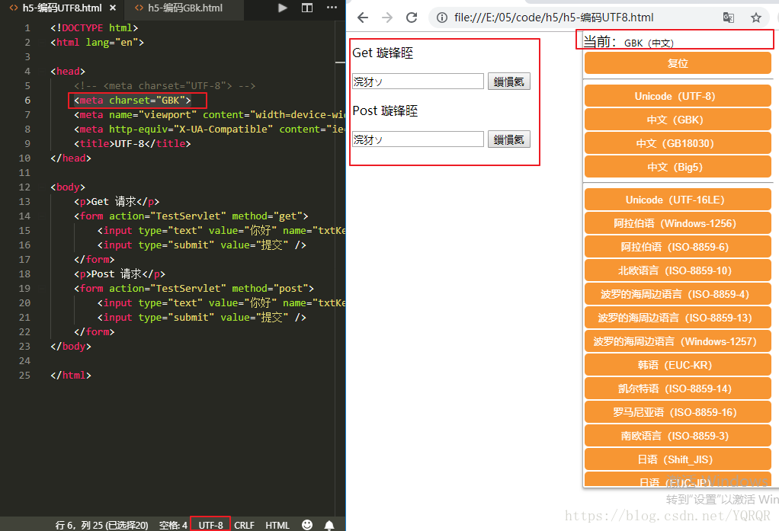Click the translate page icon
The image size is (779, 531).
click(729, 18)
